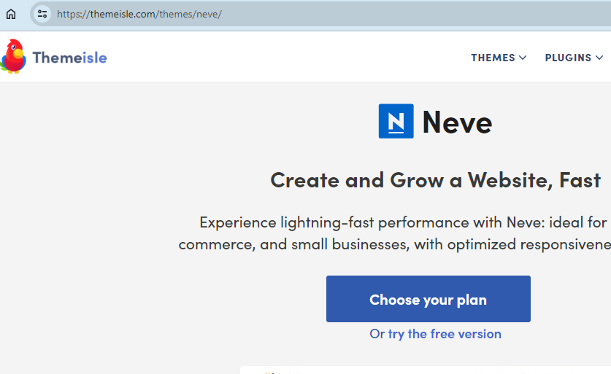Click the blue Neve N logo icon
This screenshot has height=374, width=611.
396,121
